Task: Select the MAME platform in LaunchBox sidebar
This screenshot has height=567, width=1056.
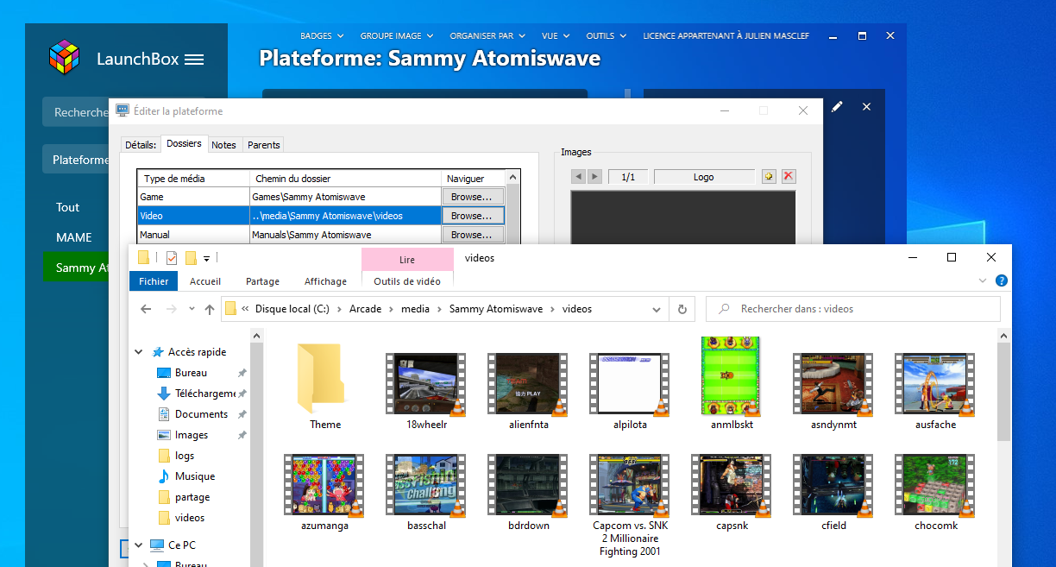Action: pyautogui.click(x=74, y=237)
